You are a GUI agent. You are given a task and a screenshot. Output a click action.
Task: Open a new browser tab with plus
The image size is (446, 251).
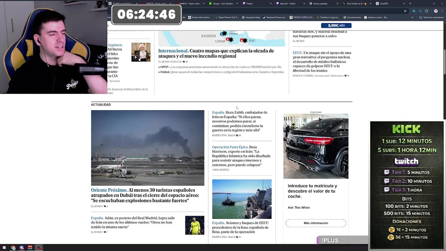click(410, 3)
